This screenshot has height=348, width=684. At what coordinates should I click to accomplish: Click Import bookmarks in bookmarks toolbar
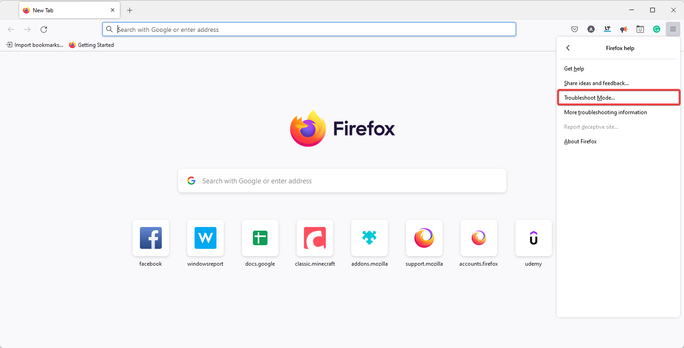[35, 45]
